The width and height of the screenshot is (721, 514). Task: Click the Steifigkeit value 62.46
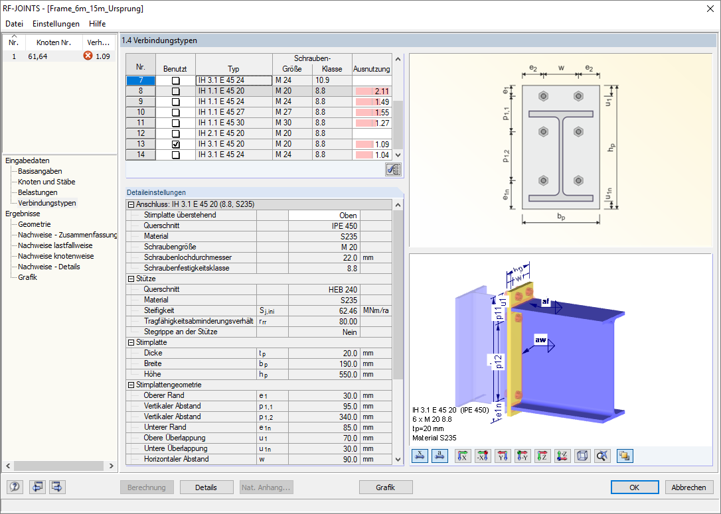point(324,310)
